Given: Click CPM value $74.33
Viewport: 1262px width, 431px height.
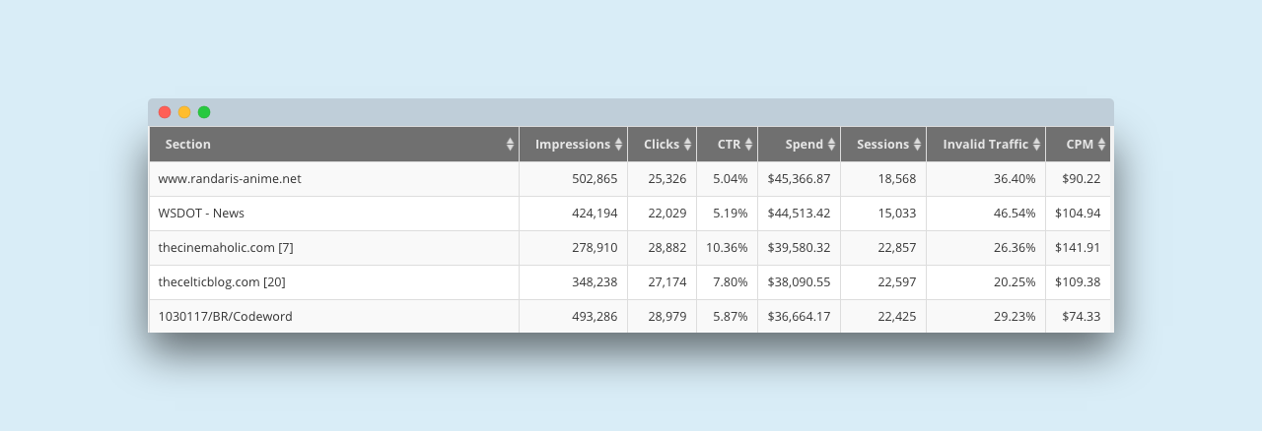Looking at the screenshot, I should click(1082, 317).
